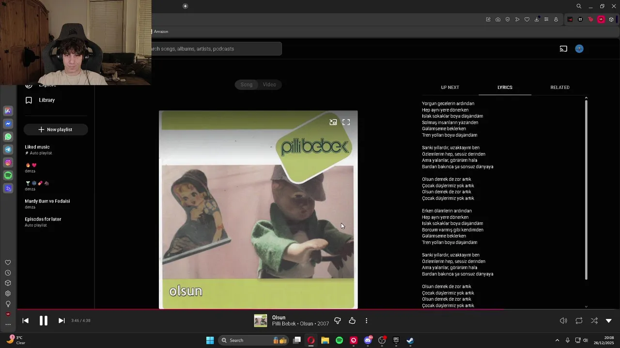Screen dimensions: 620x348
Task: Collapse the player page with down arrow
Action: click(609, 320)
